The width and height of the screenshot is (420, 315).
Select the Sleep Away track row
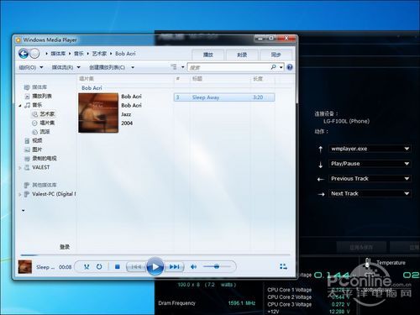[224, 97]
